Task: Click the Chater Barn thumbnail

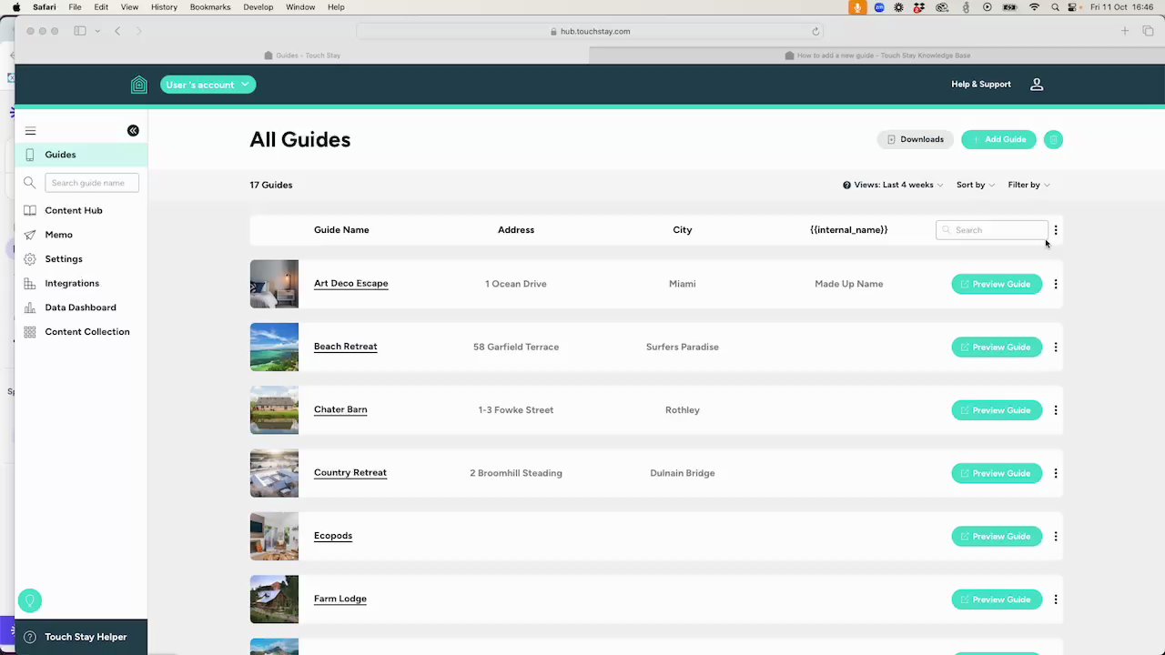Action: (274, 410)
